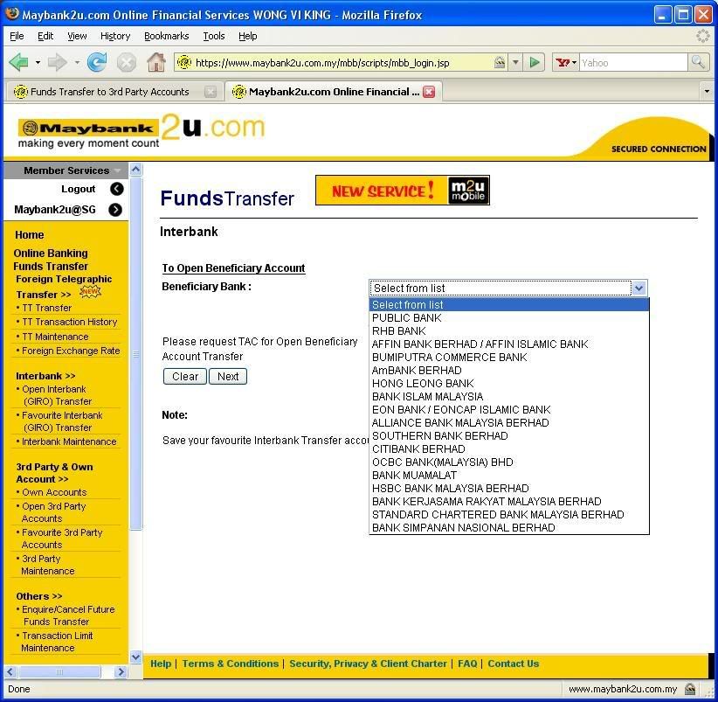
Task: Close the Maybank2u.com Online Financial tab
Action: [x=429, y=92]
